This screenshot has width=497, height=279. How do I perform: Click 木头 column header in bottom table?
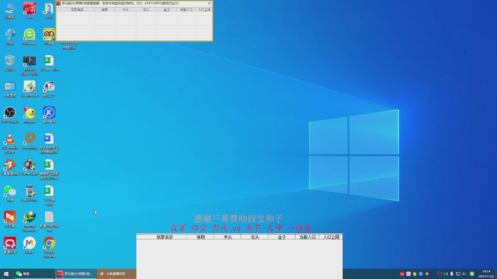point(227,237)
